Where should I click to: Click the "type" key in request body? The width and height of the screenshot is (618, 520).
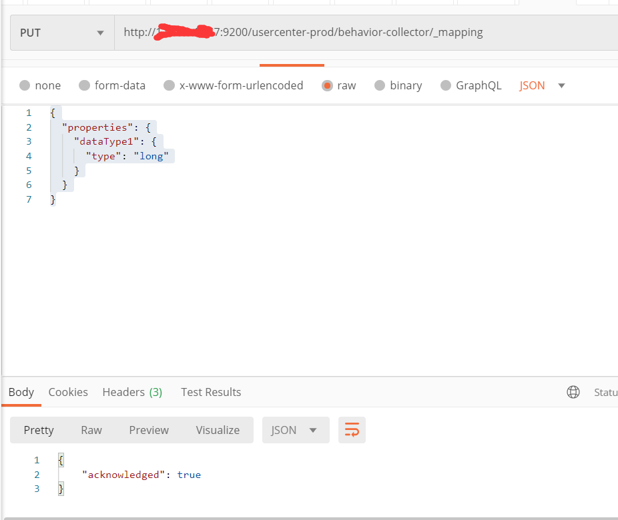click(x=103, y=156)
